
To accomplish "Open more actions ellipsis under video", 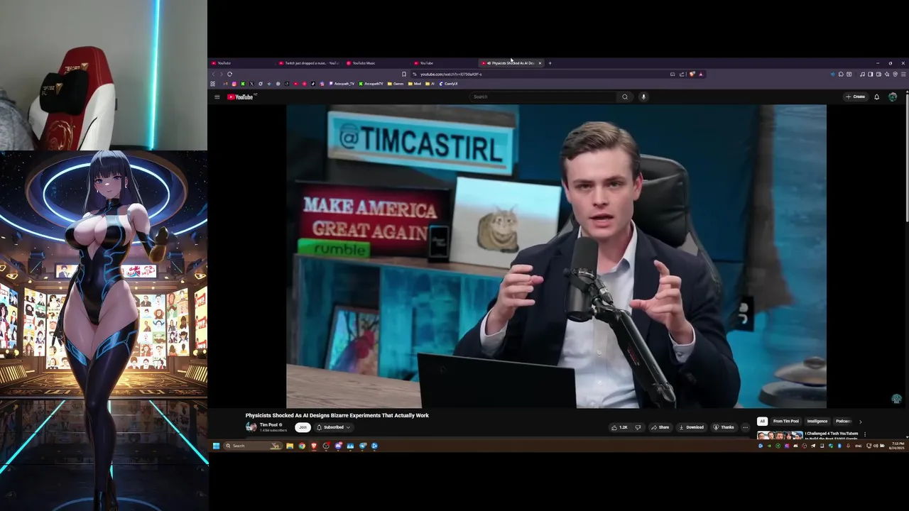I will (x=745, y=427).
